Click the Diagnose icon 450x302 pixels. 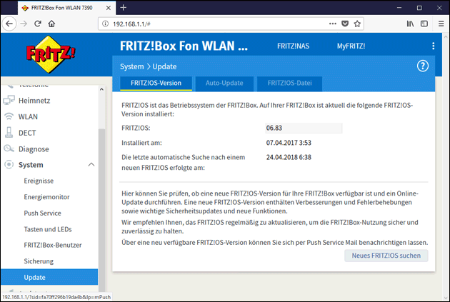[9, 149]
